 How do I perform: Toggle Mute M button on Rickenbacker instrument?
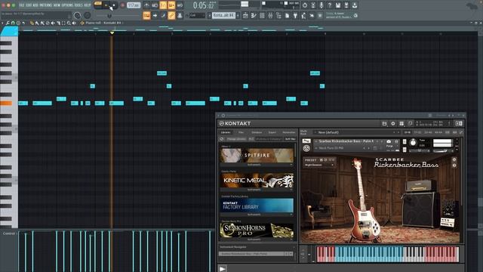coord(405,150)
